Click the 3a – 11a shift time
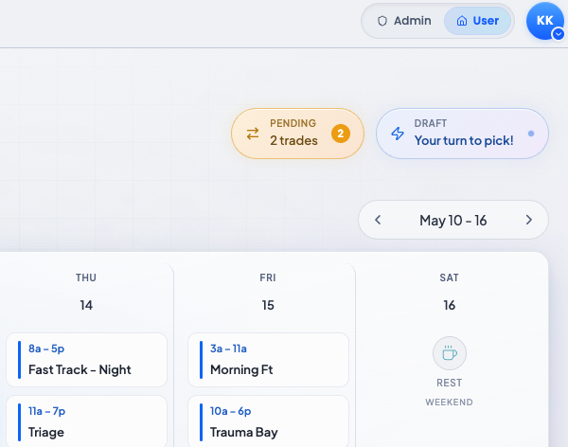This screenshot has height=447, width=568. 228,349
